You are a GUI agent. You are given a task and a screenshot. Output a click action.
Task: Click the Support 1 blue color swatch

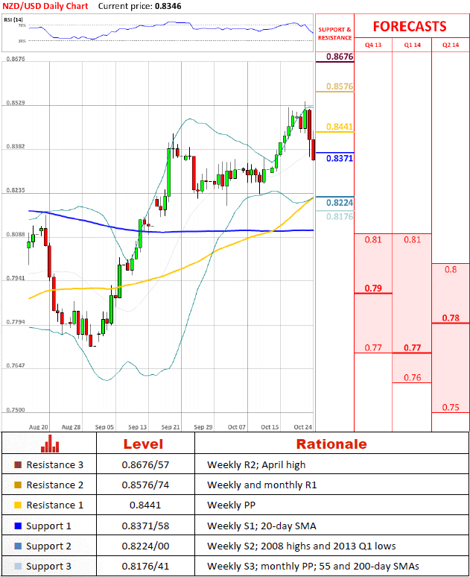(x=18, y=526)
